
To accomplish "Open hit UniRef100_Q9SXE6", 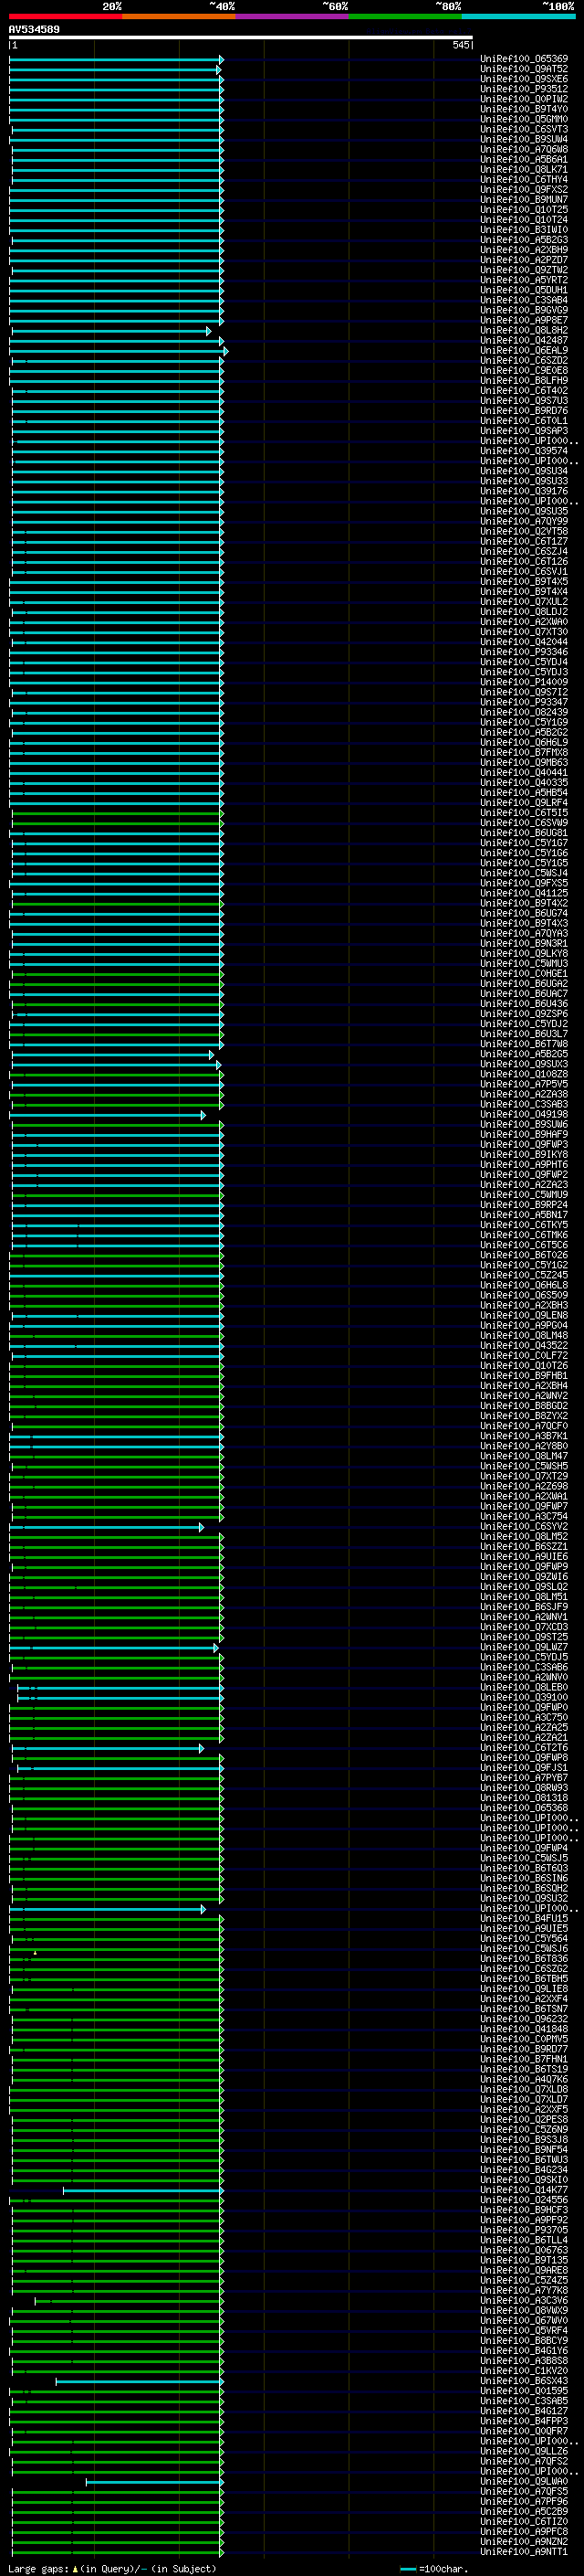I will (524, 79).
